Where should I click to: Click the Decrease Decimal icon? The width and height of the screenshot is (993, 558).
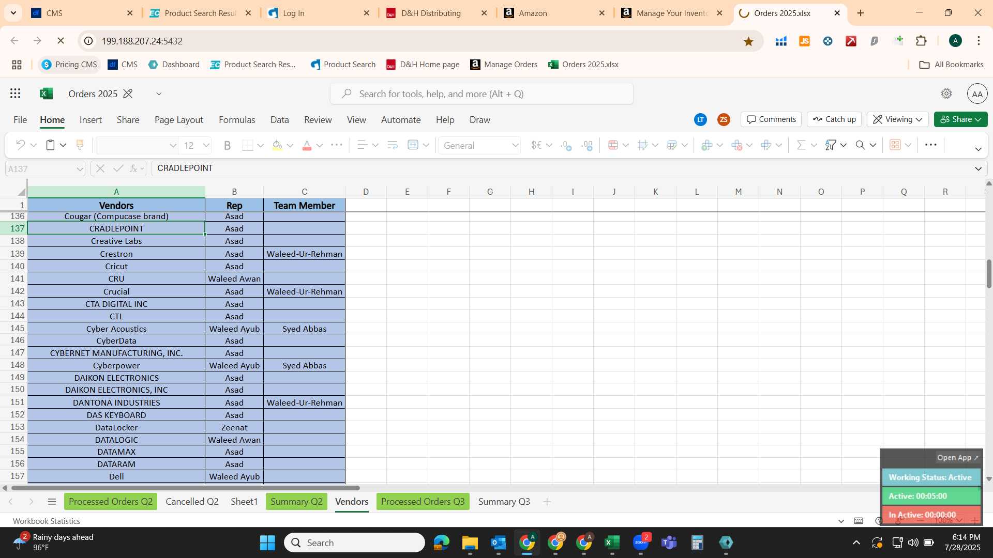point(587,146)
